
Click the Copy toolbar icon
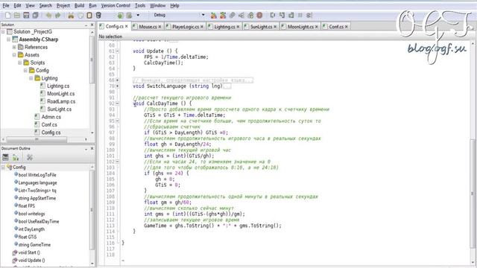(x=80, y=15)
